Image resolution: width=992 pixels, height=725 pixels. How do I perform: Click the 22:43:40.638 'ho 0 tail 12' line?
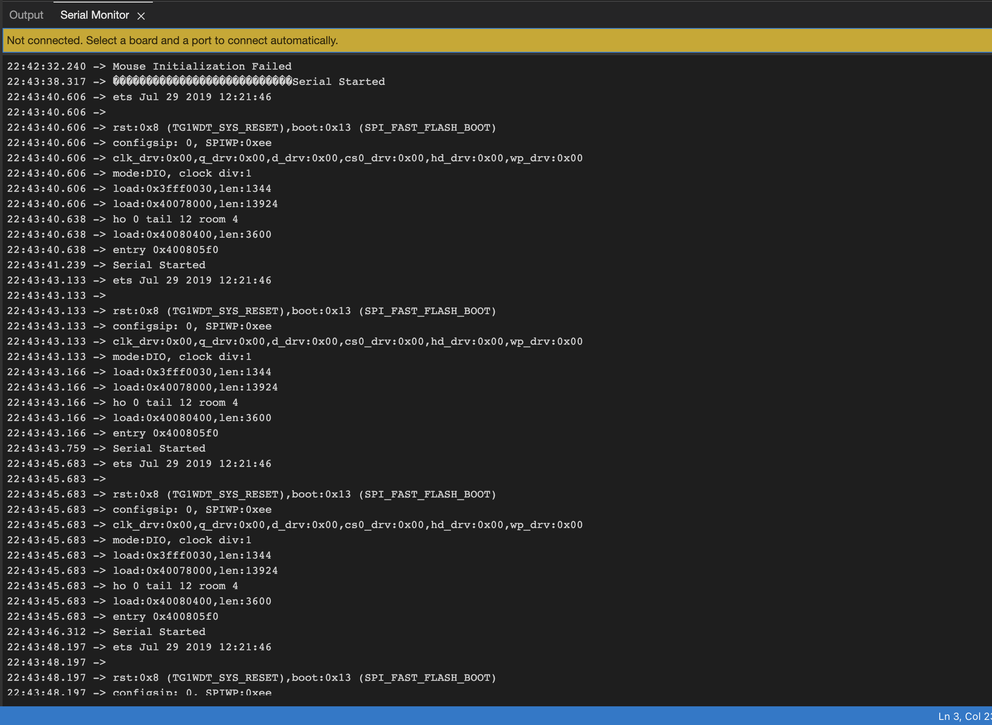click(175, 219)
